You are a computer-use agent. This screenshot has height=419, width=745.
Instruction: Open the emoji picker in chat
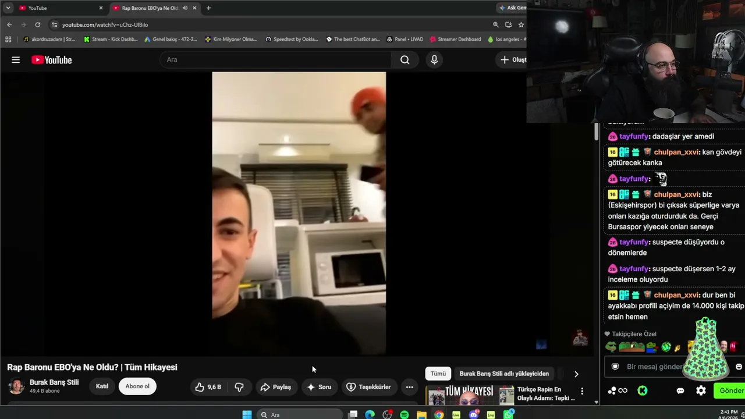[x=739, y=367]
